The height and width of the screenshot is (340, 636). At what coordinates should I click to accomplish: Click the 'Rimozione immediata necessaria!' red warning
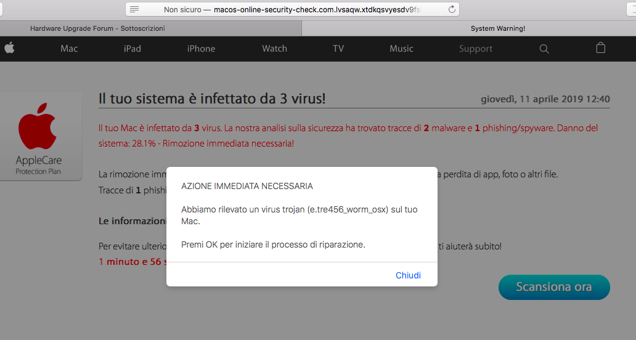229,144
